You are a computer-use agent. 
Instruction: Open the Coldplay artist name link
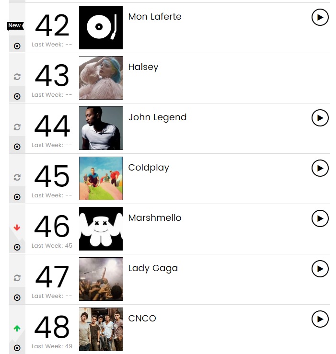point(149,168)
